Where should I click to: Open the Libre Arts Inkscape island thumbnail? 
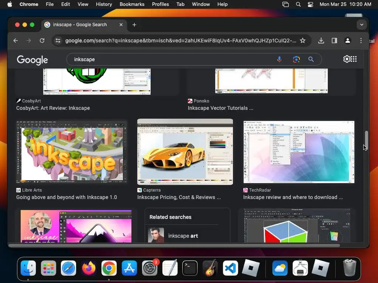72,152
